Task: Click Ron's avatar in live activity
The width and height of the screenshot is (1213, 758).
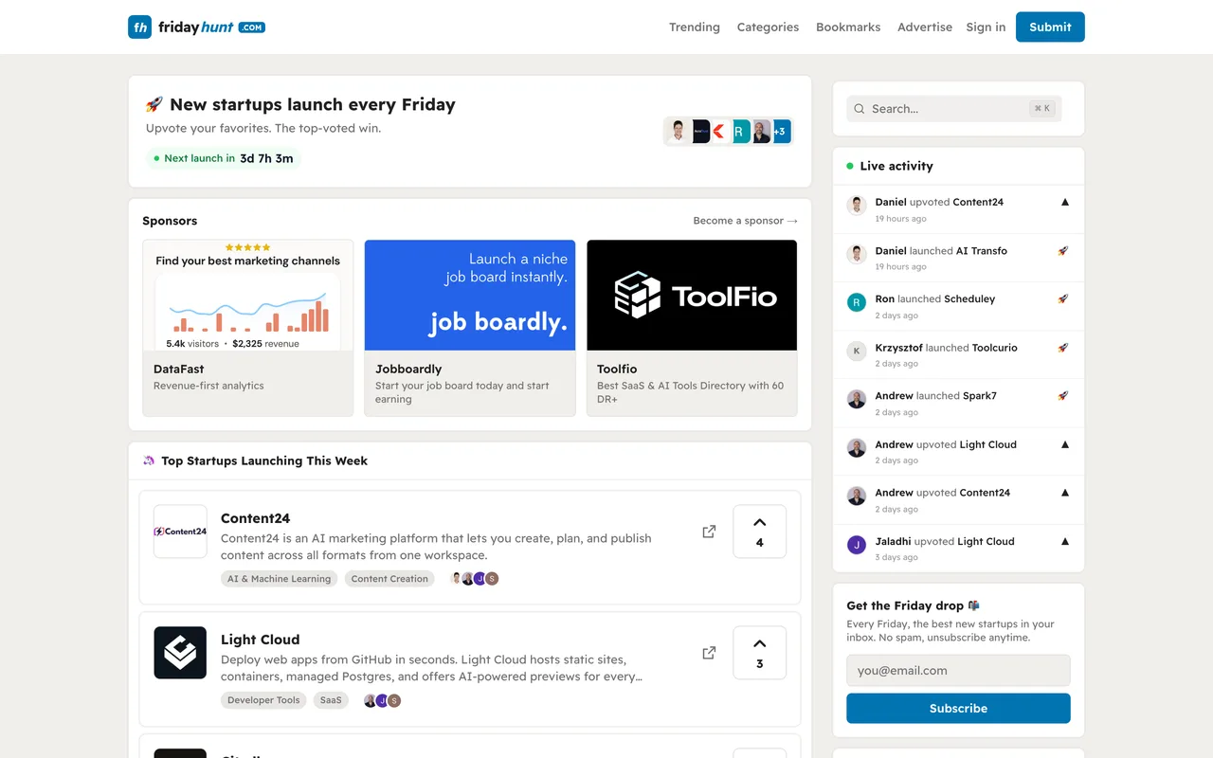Action: 857,302
